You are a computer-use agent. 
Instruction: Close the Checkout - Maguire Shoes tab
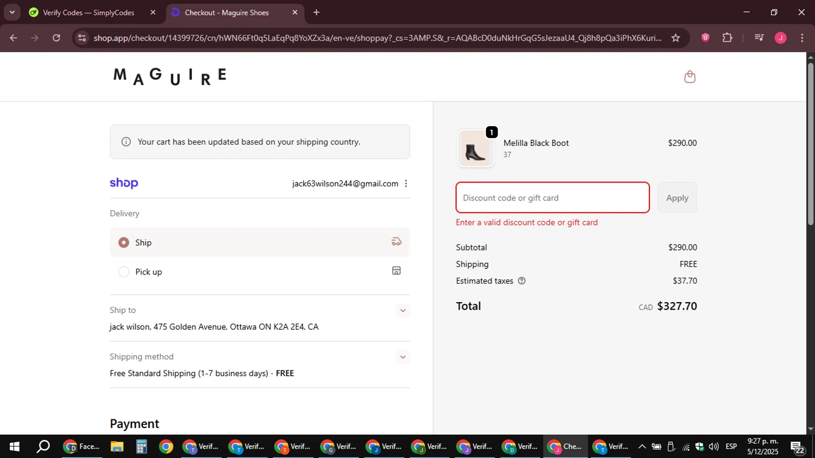(x=295, y=12)
